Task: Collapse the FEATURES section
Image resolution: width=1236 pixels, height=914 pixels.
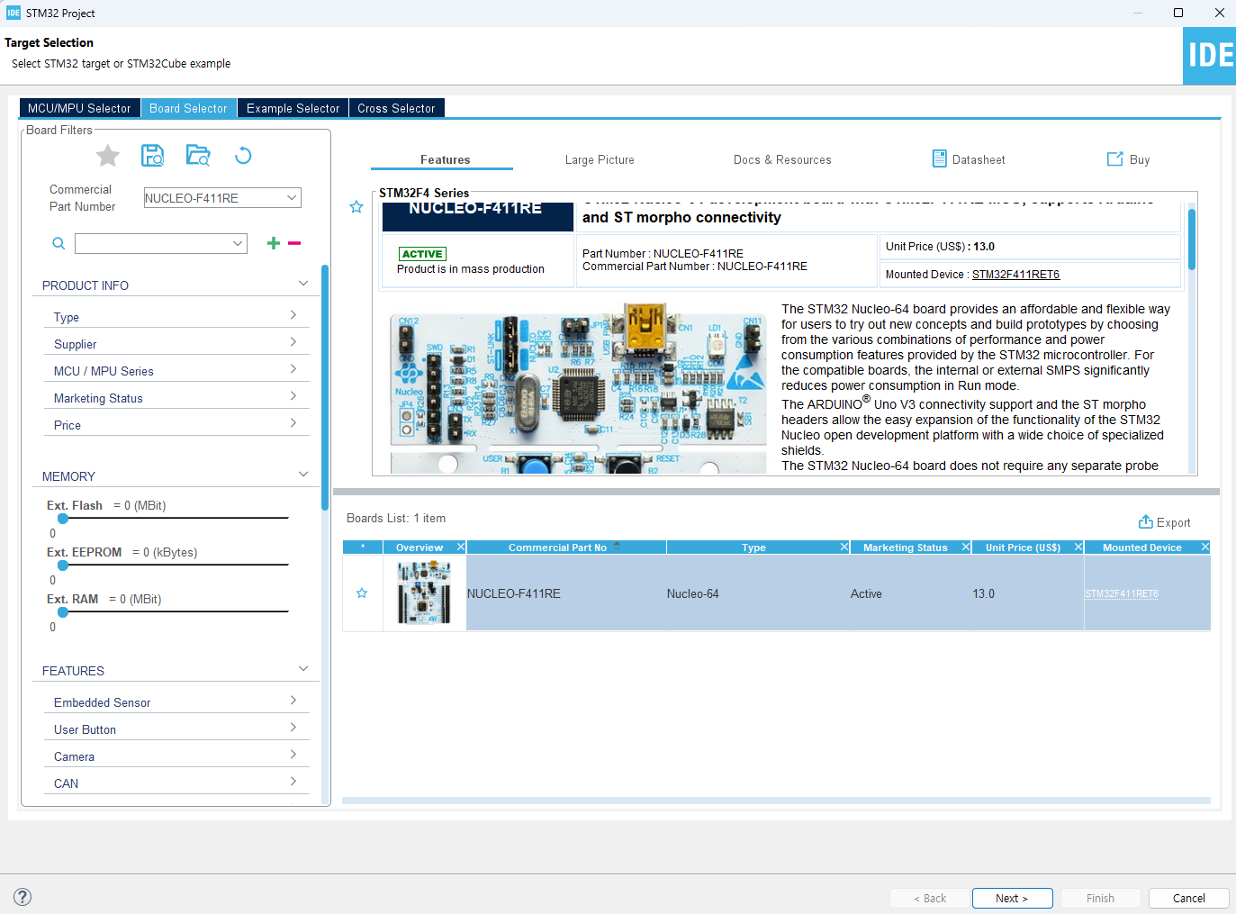Action: [303, 669]
